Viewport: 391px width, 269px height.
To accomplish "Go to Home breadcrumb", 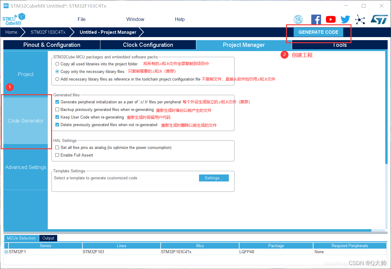I will pyautogui.click(x=11, y=32).
